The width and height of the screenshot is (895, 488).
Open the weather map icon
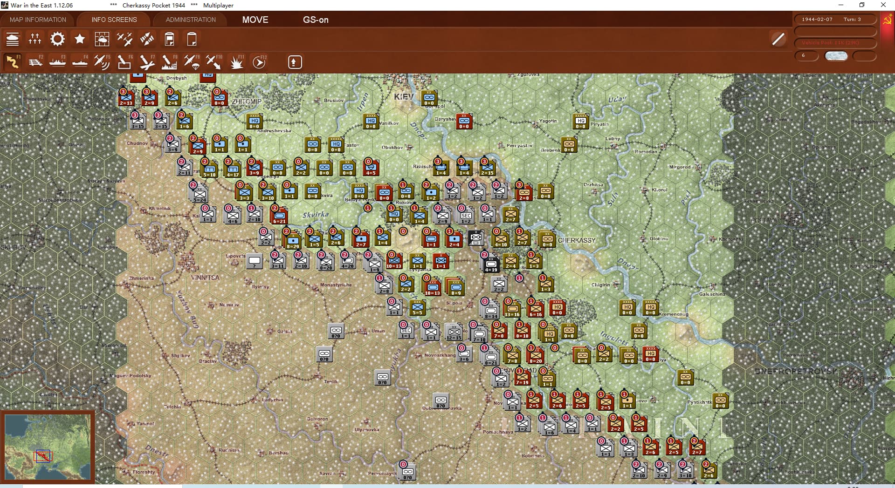[x=102, y=39]
